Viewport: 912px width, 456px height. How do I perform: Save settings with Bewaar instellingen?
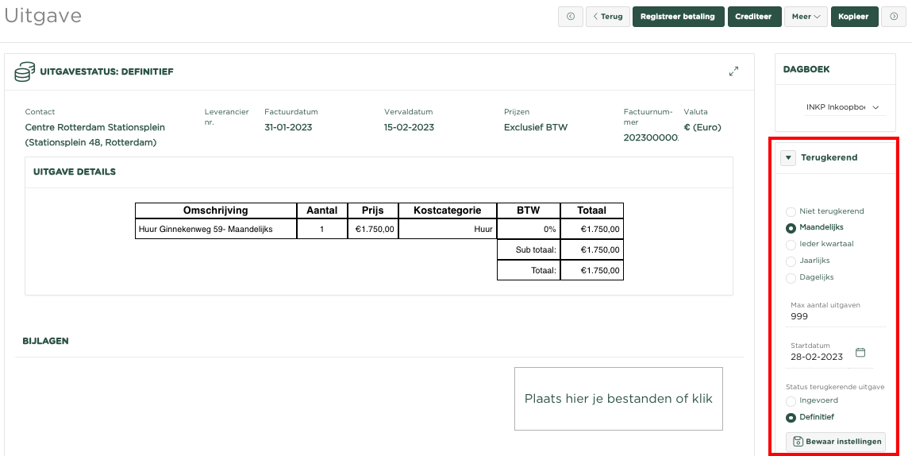[835, 442]
